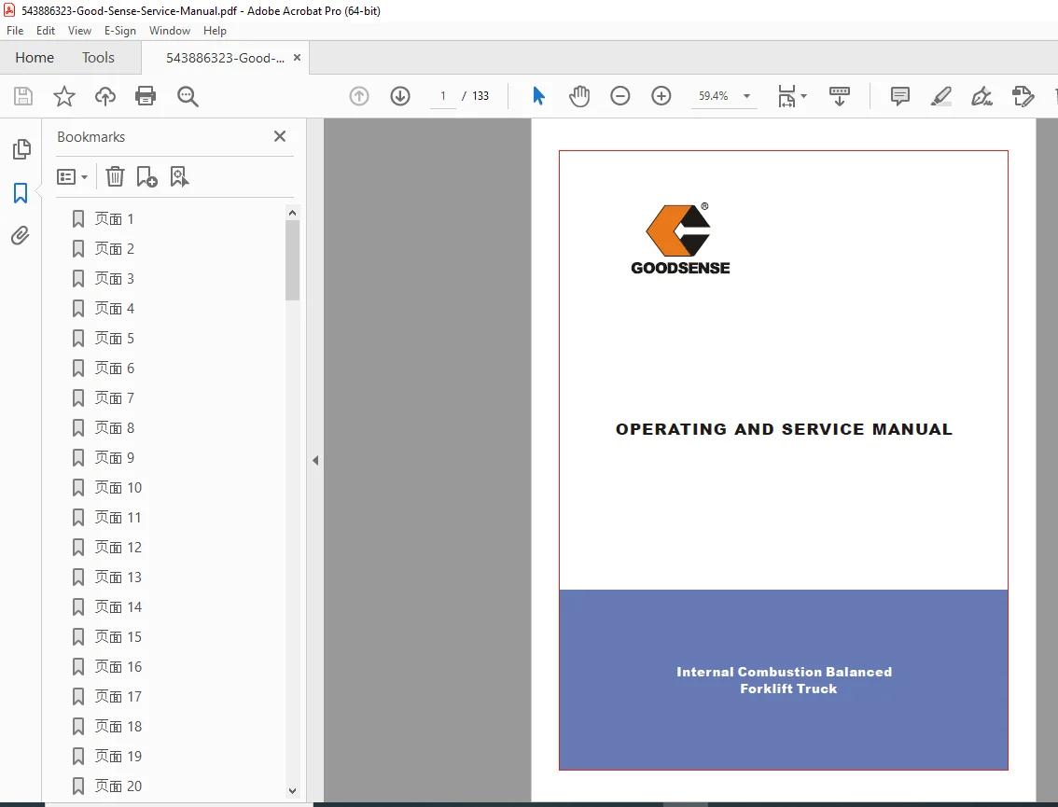Close the Bookmarks panel

coord(280,136)
